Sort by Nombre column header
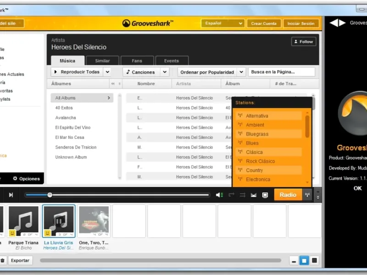Image resolution: width=367 pixels, height=275 pixels. click(146, 84)
